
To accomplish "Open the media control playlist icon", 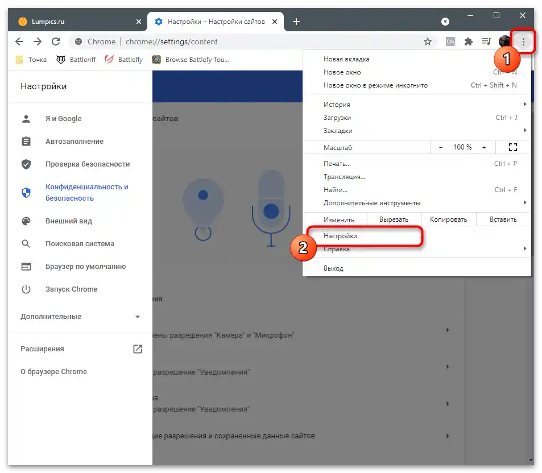I will click(486, 42).
